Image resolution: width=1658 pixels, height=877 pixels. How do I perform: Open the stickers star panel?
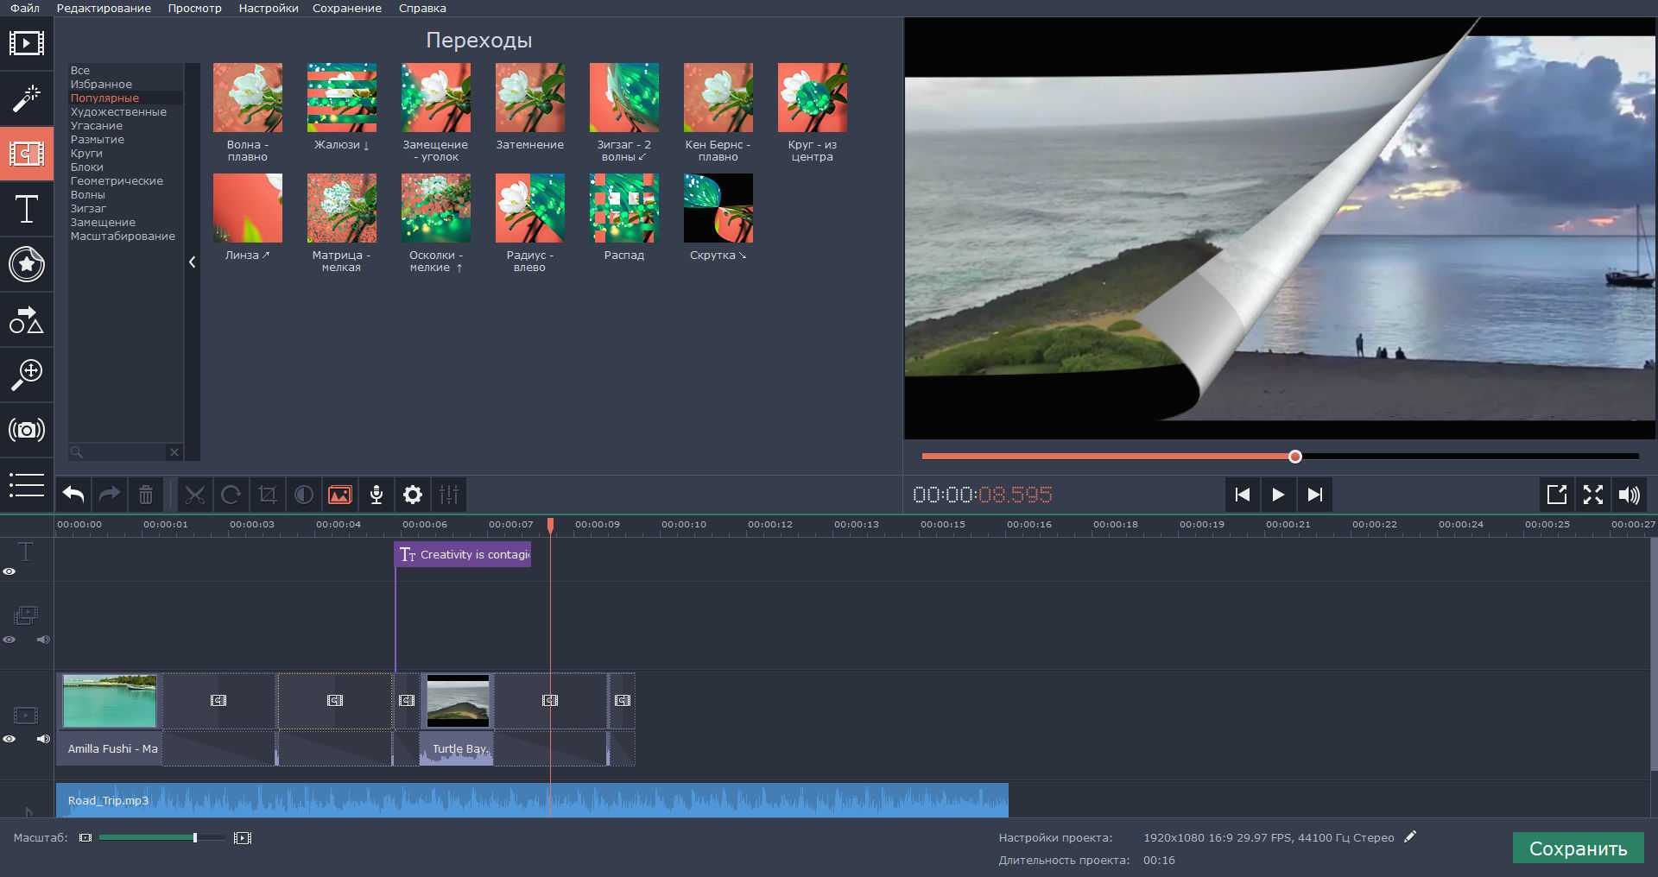tap(27, 264)
